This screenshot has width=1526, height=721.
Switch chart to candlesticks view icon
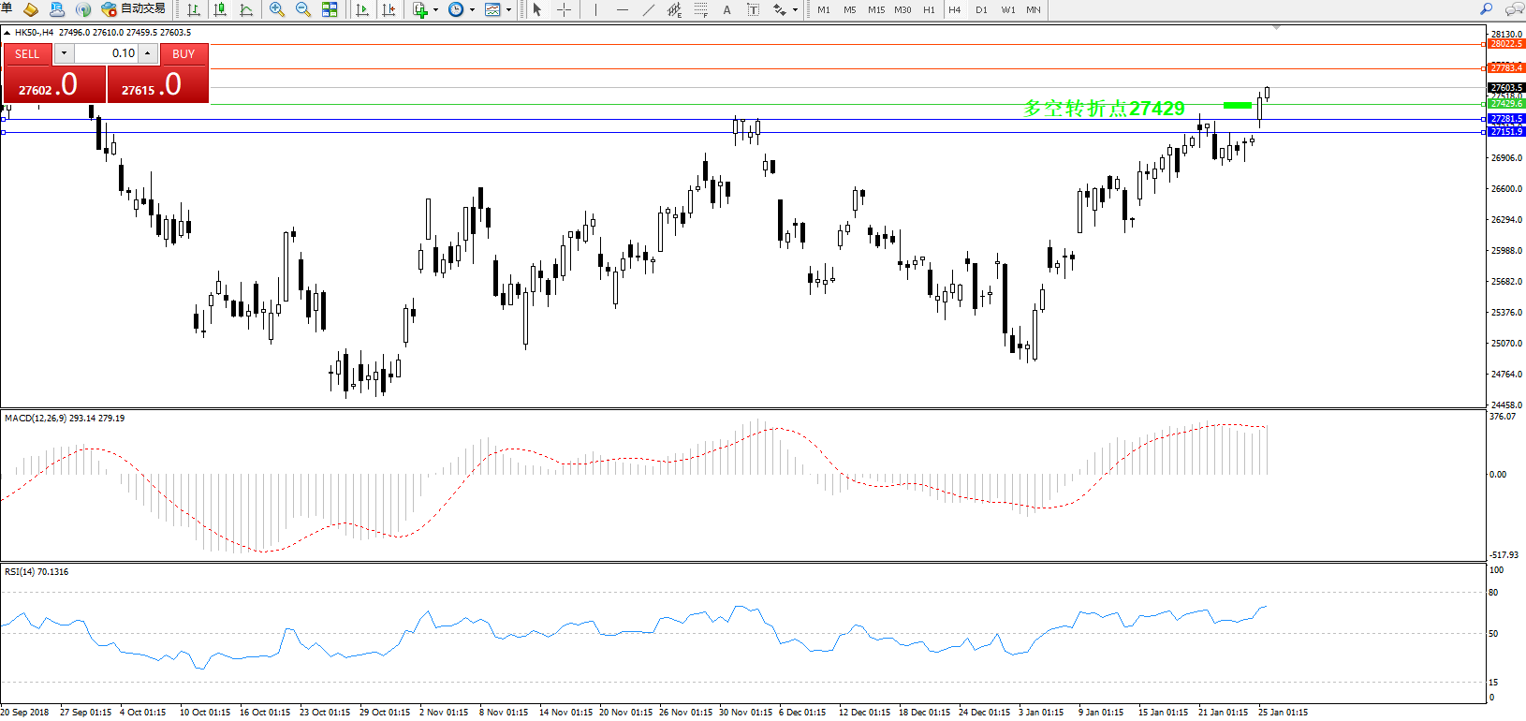pyautogui.click(x=221, y=9)
